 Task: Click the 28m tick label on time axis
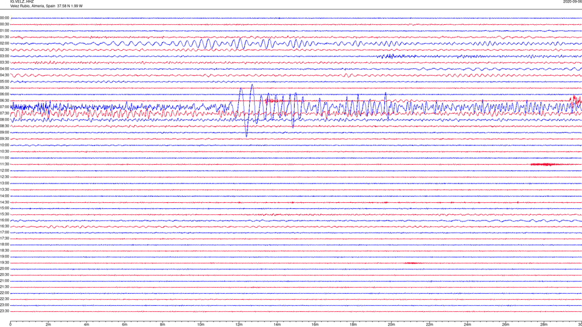coord(544,325)
